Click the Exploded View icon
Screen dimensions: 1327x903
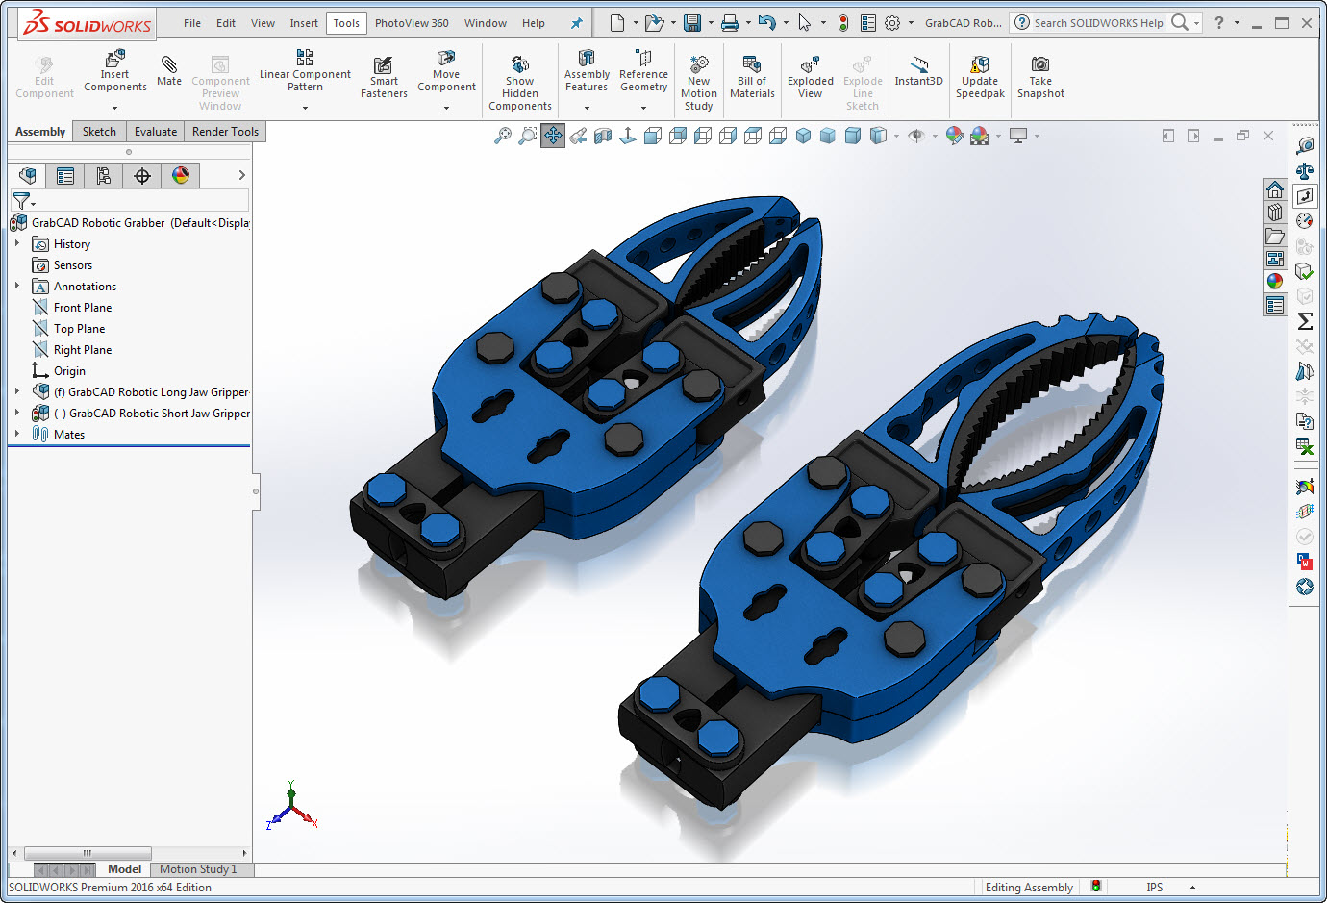(810, 64)
